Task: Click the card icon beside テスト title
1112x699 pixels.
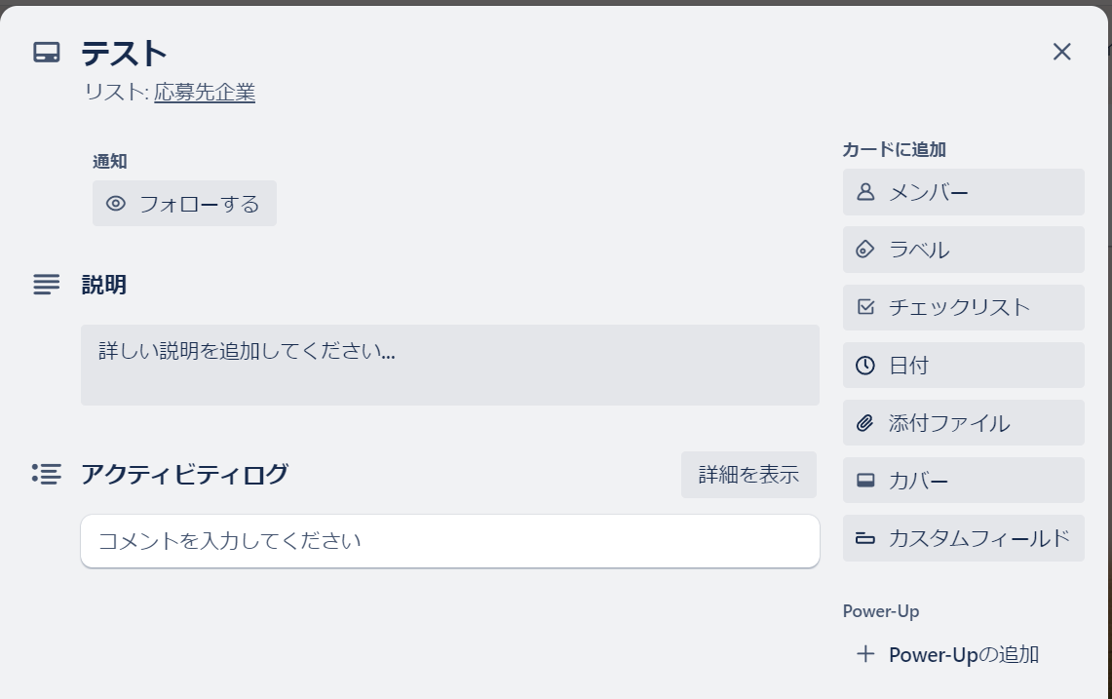Action: (x=47, y=53)
